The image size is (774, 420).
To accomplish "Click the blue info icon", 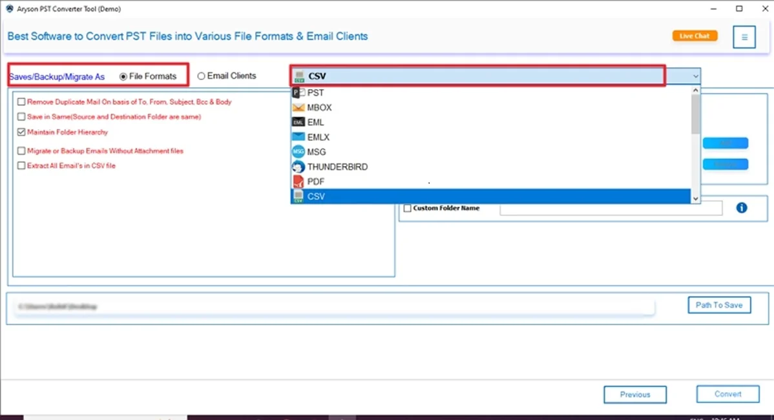I will (742, 208).
